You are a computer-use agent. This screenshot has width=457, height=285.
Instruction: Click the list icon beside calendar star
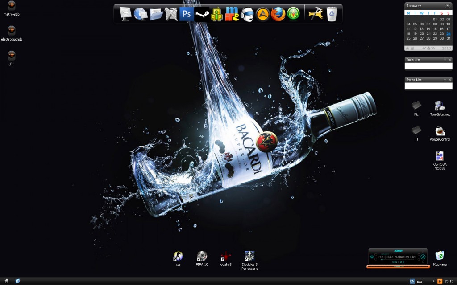(412, 48)
